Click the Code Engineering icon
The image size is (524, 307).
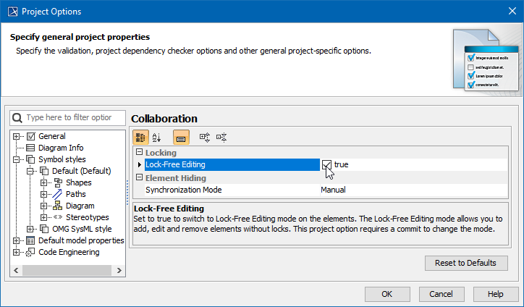point(31,252)
